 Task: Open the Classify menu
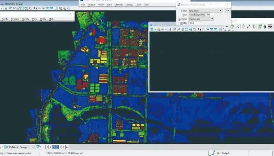pyautogui.click(x=118, y=5)
